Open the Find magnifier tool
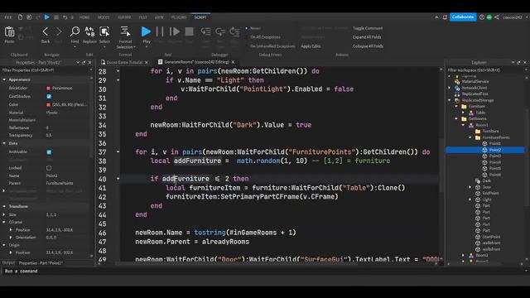Screen dimensions: 530x298 [75, 31]
